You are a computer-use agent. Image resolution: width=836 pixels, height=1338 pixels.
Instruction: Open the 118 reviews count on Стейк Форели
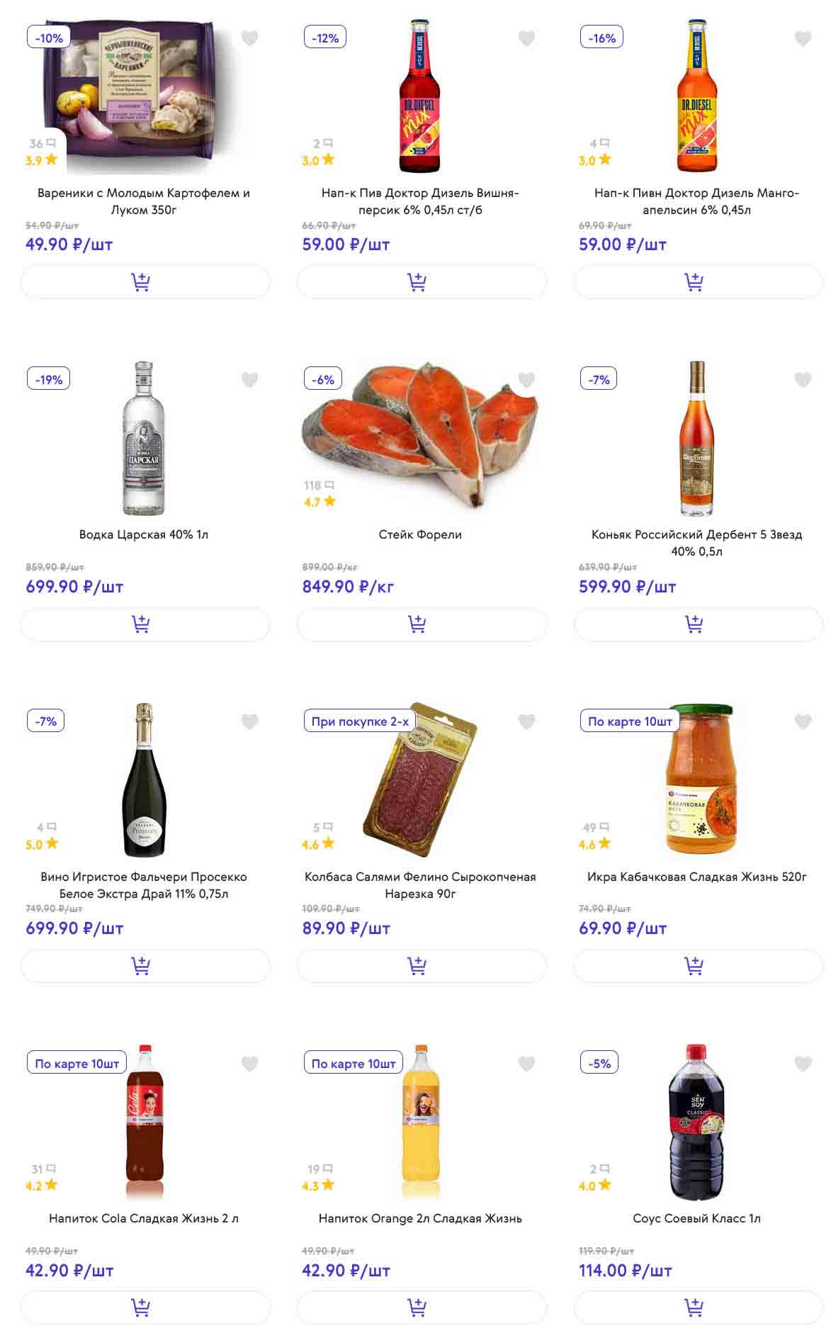coord(318,485)
